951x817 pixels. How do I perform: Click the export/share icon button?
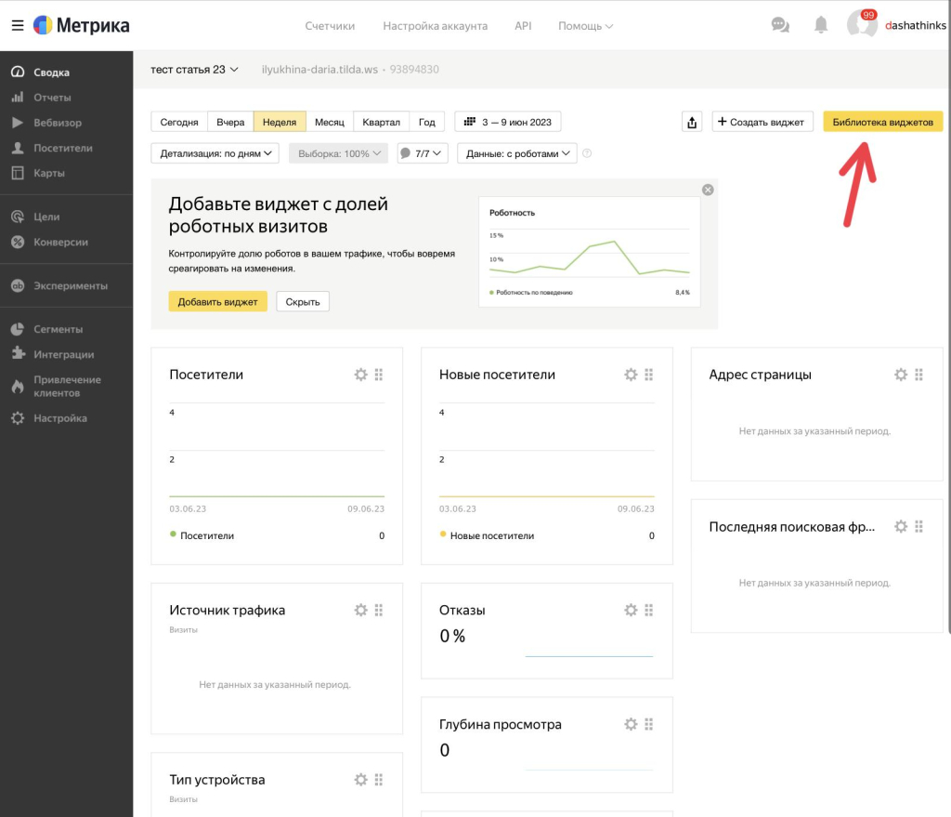tap(692, 122)
